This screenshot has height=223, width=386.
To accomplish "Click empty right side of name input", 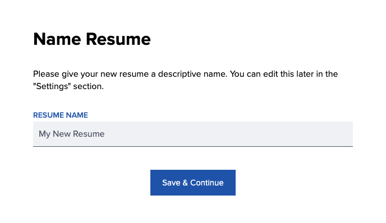I will (x=271, y=134).
